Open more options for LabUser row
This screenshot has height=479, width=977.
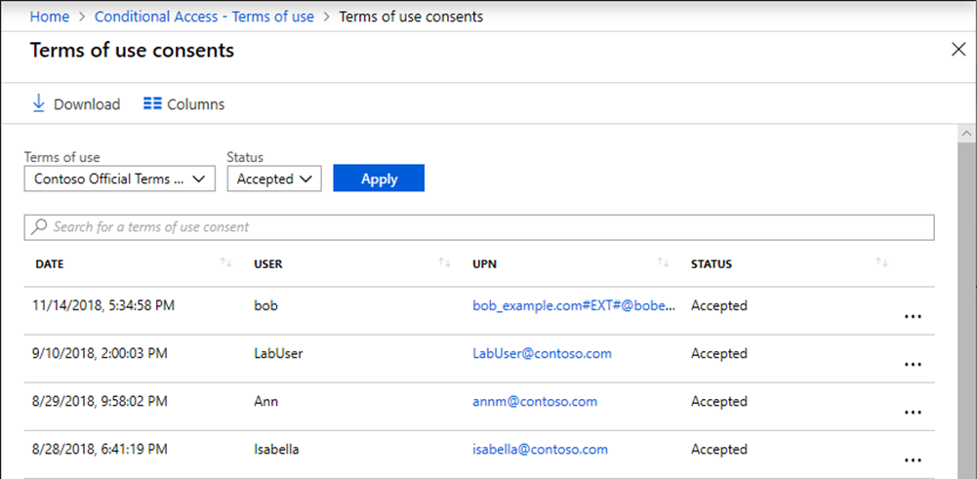[913, 365]
